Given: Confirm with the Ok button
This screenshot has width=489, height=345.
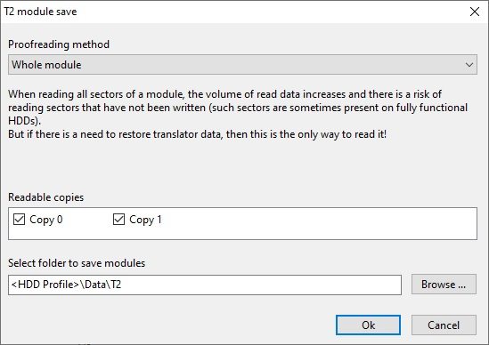Looking at the screenshot, I should point(369,325).
